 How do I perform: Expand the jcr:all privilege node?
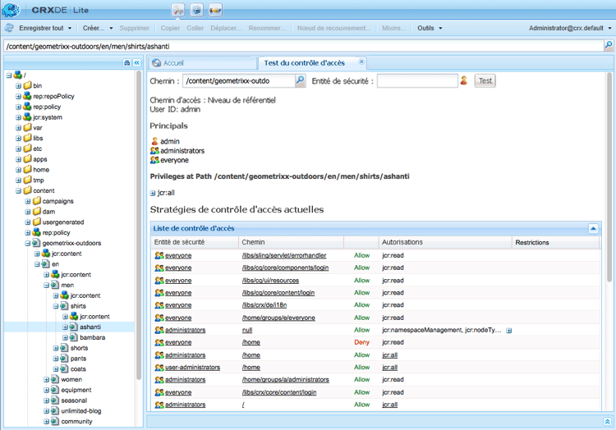[153, 193]
